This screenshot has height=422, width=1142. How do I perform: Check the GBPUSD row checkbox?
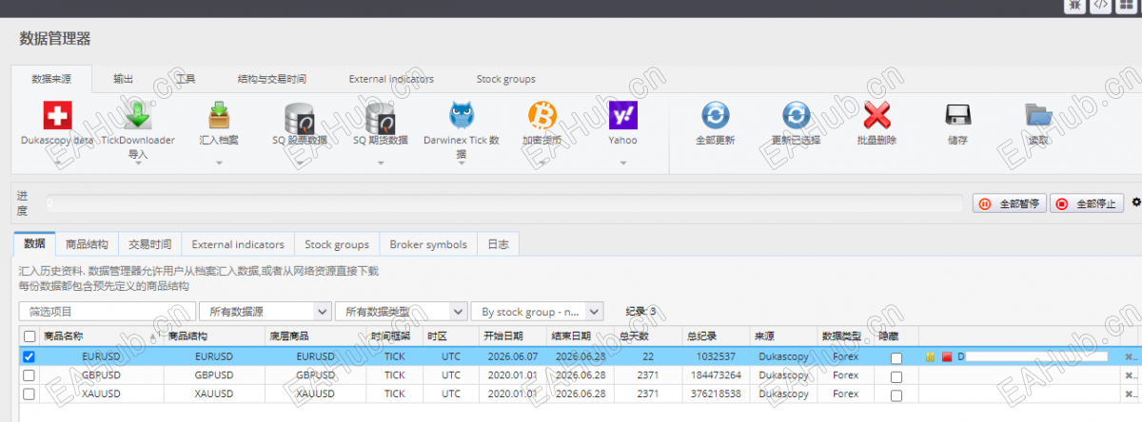[29, 375]
